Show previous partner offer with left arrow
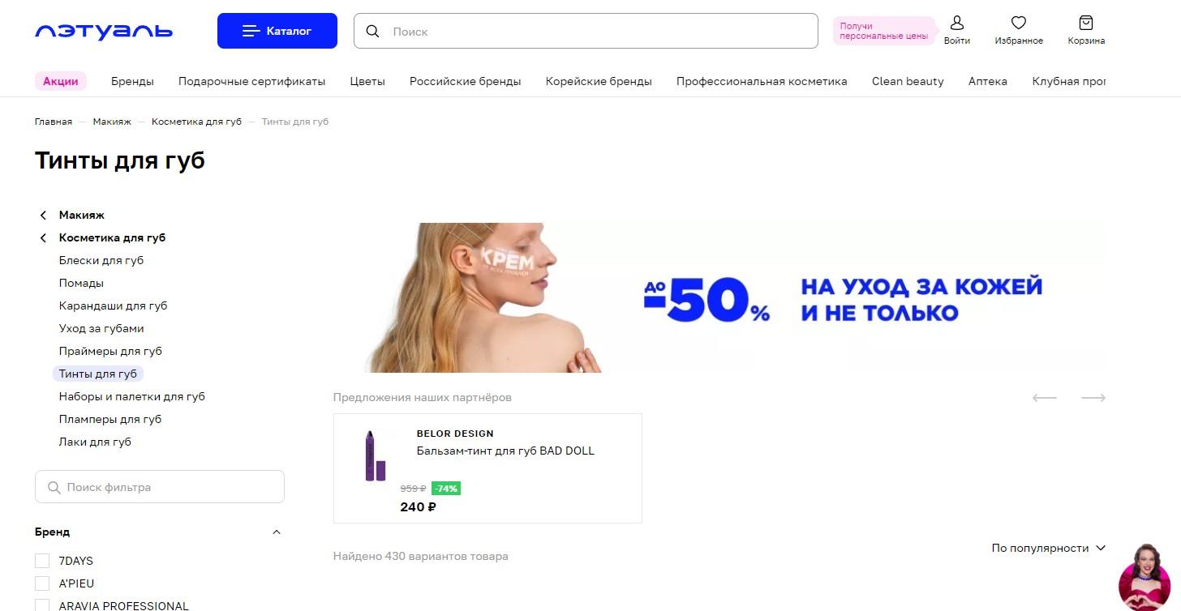1181x611 pixels. 1045,398
